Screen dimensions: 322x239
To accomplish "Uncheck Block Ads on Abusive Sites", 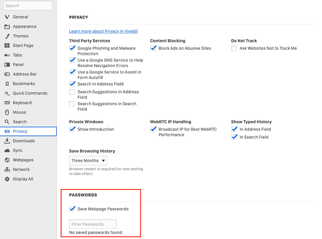I will (153, 48).
